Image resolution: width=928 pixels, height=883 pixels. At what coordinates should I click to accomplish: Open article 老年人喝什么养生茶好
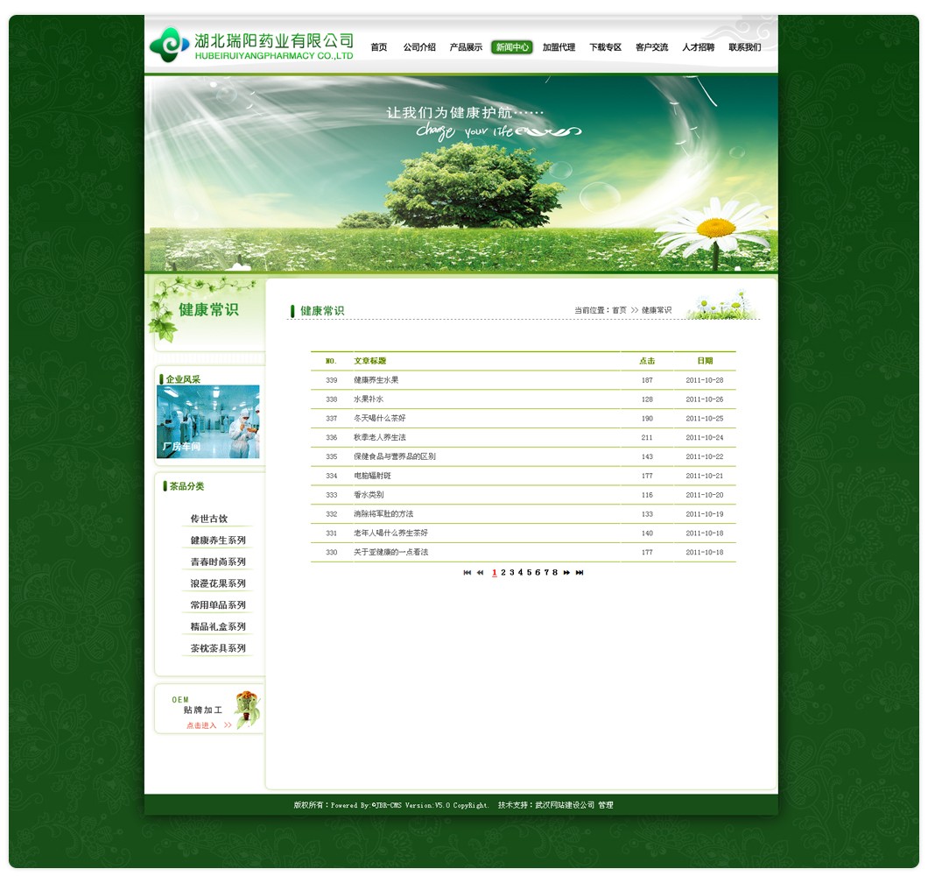pos(390,533)
